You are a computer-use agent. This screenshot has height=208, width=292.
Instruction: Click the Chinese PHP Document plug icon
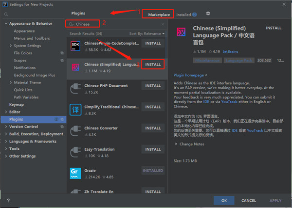coord(75,89)
